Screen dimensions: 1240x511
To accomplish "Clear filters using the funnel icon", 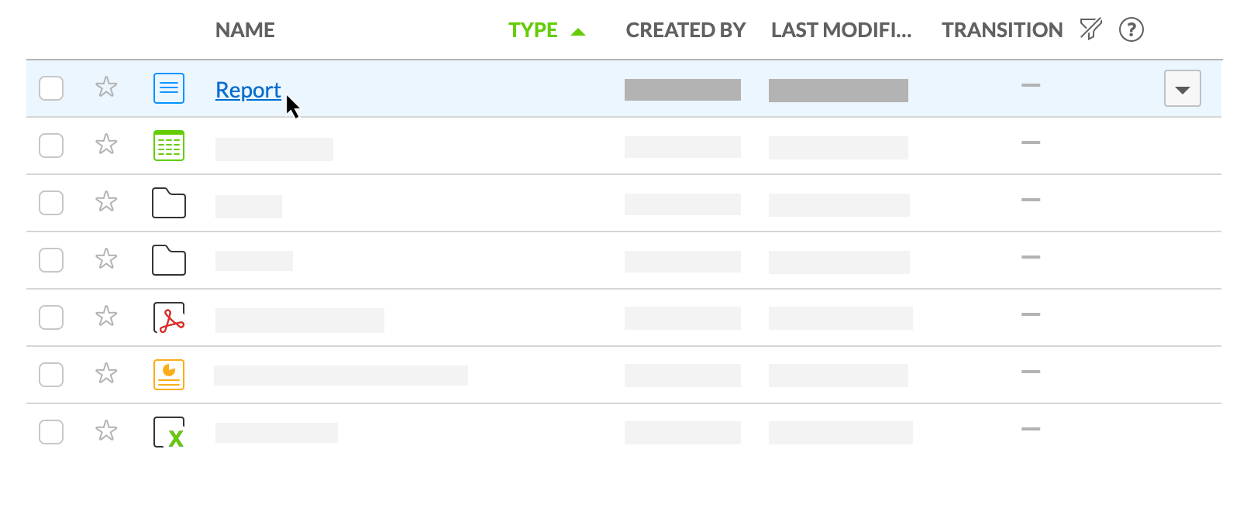I will (1090, 29).
